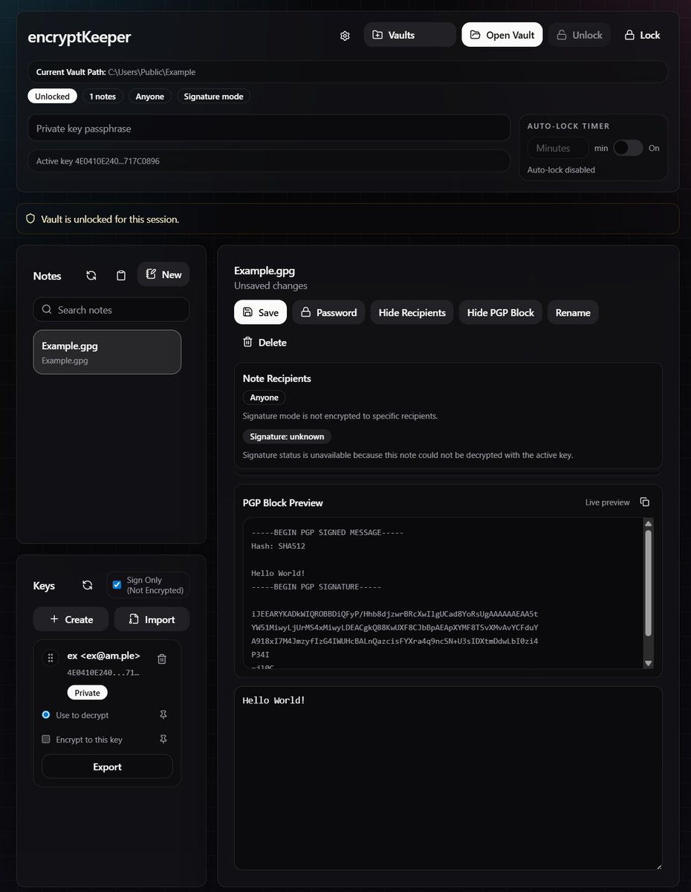Screen dimensions: 691x892
Task: Delete the note
Action: click(x=265, y=343)
